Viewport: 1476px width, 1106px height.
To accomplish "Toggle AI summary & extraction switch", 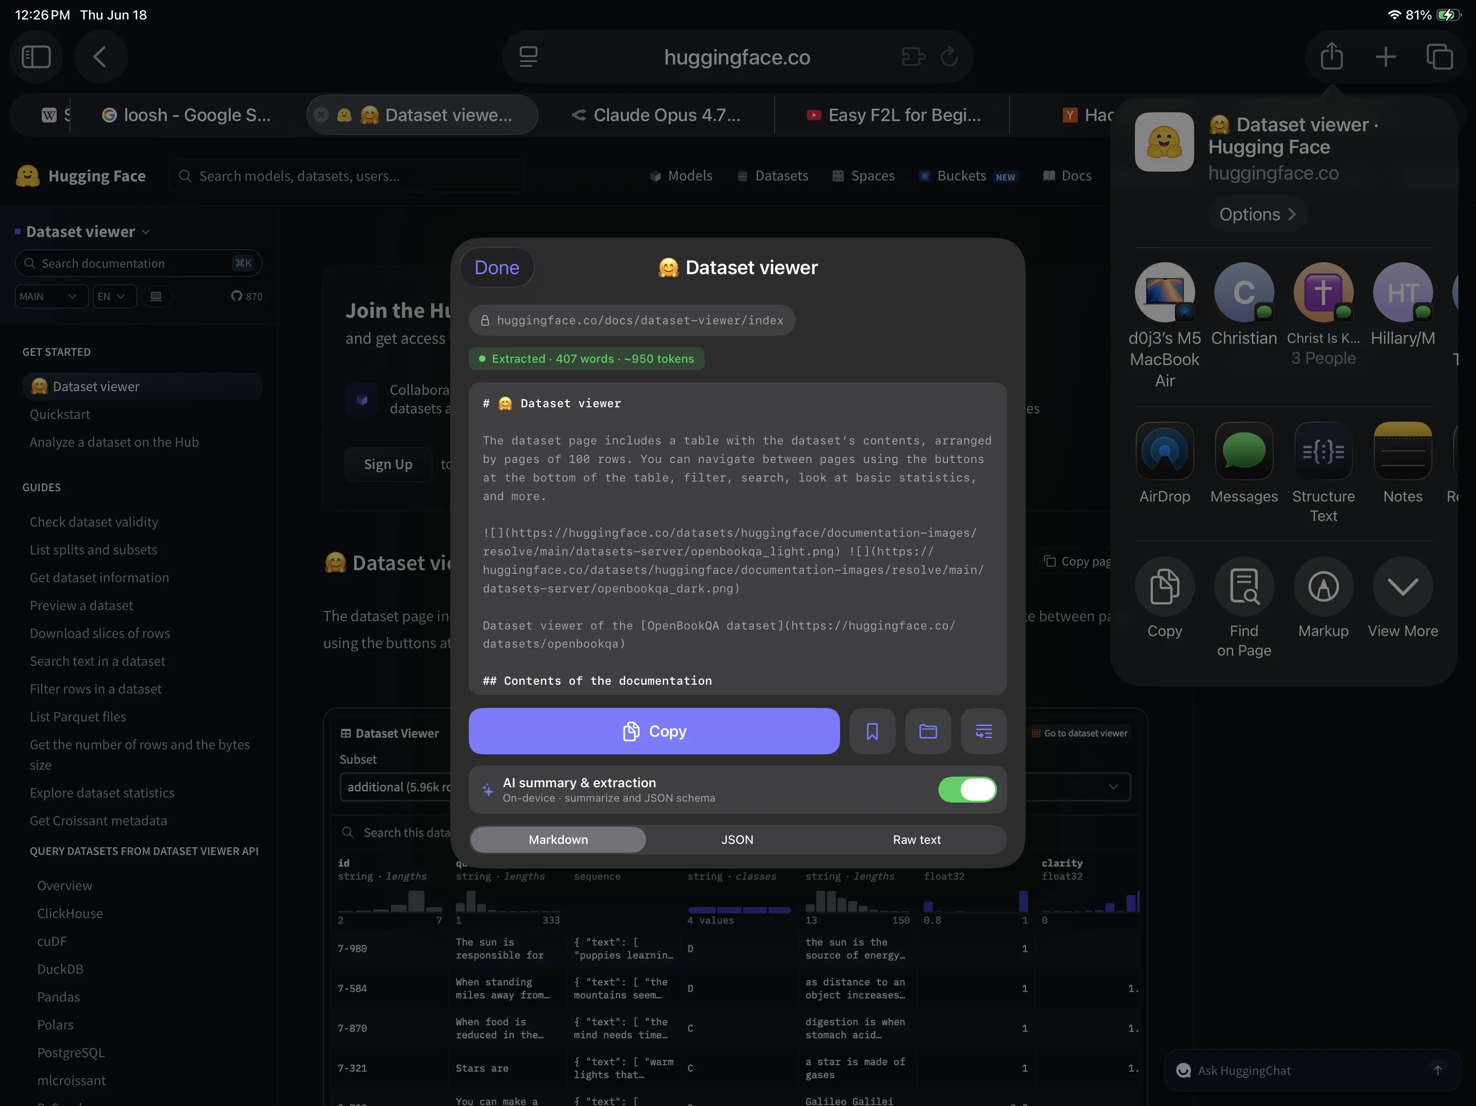I will tap(967, 789).
